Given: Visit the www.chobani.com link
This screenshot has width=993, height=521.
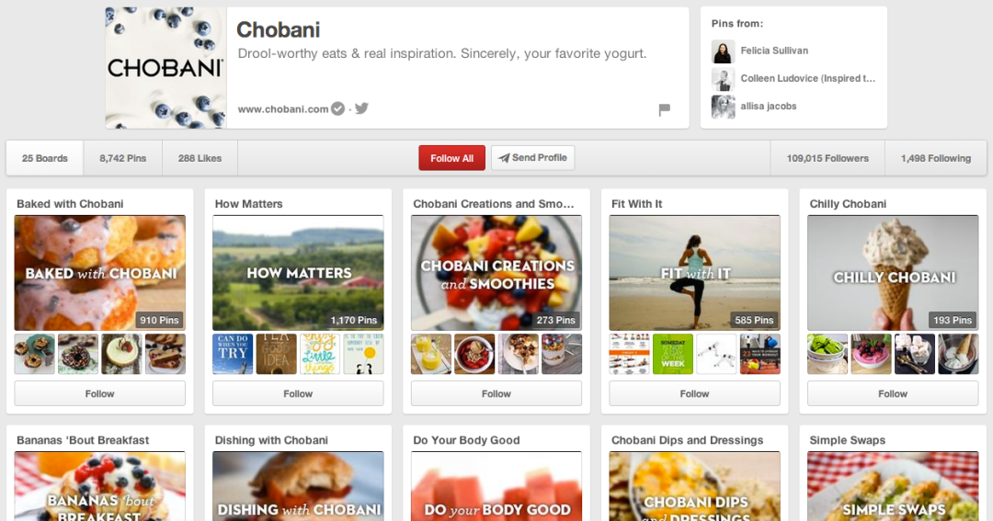Looking at the screenshot, I should pyautogui.click(x=283, y=108).
